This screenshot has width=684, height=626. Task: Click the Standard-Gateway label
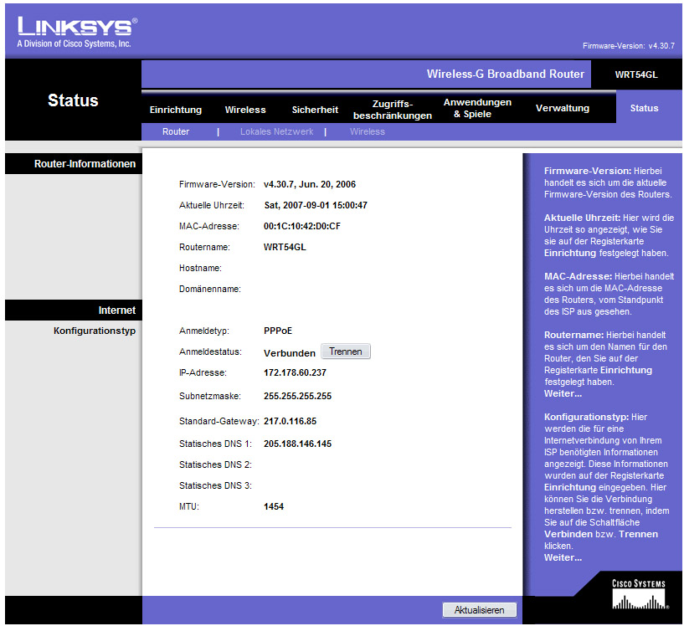coord(219,422)
